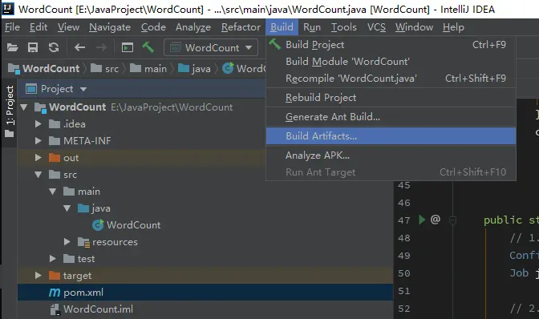This screenshot has width=539, height=319.
Task: Click the WordCount.iml file icon
Action: [x=55, y=309]
